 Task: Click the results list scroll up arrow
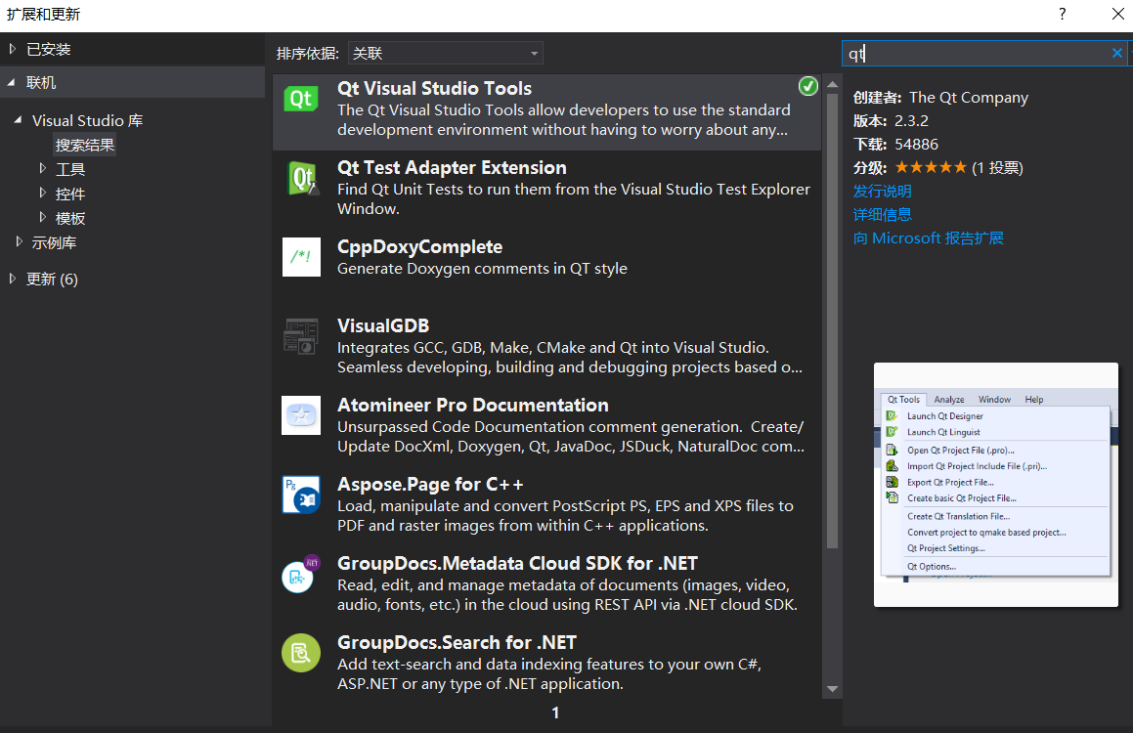pos(833,84)
